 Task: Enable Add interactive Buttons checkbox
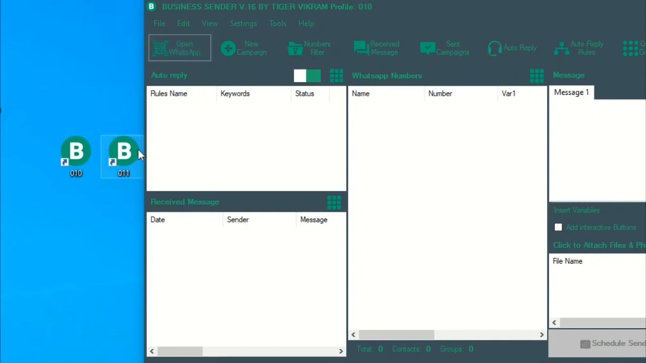tap(558, 227)
